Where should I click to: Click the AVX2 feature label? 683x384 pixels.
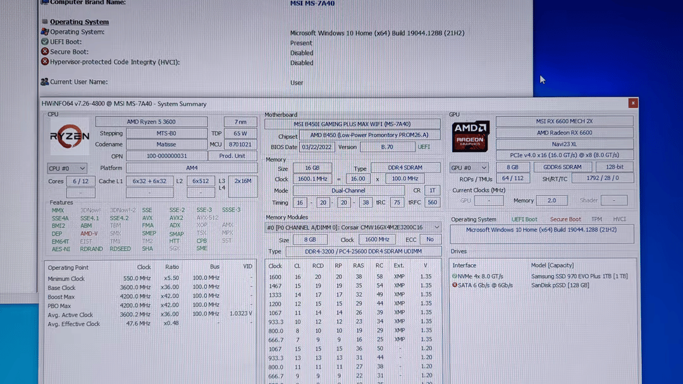click(176, 218)
